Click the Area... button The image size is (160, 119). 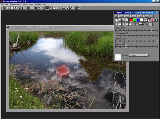[133, 16]
